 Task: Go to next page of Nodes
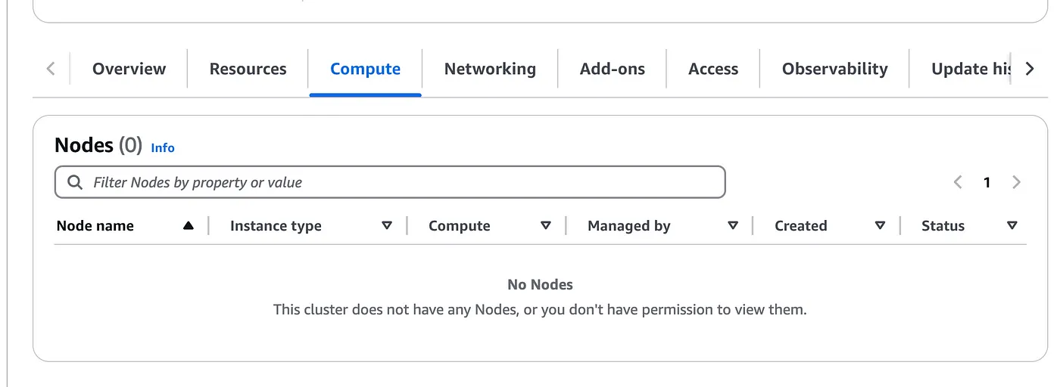tap(1016, 182)
